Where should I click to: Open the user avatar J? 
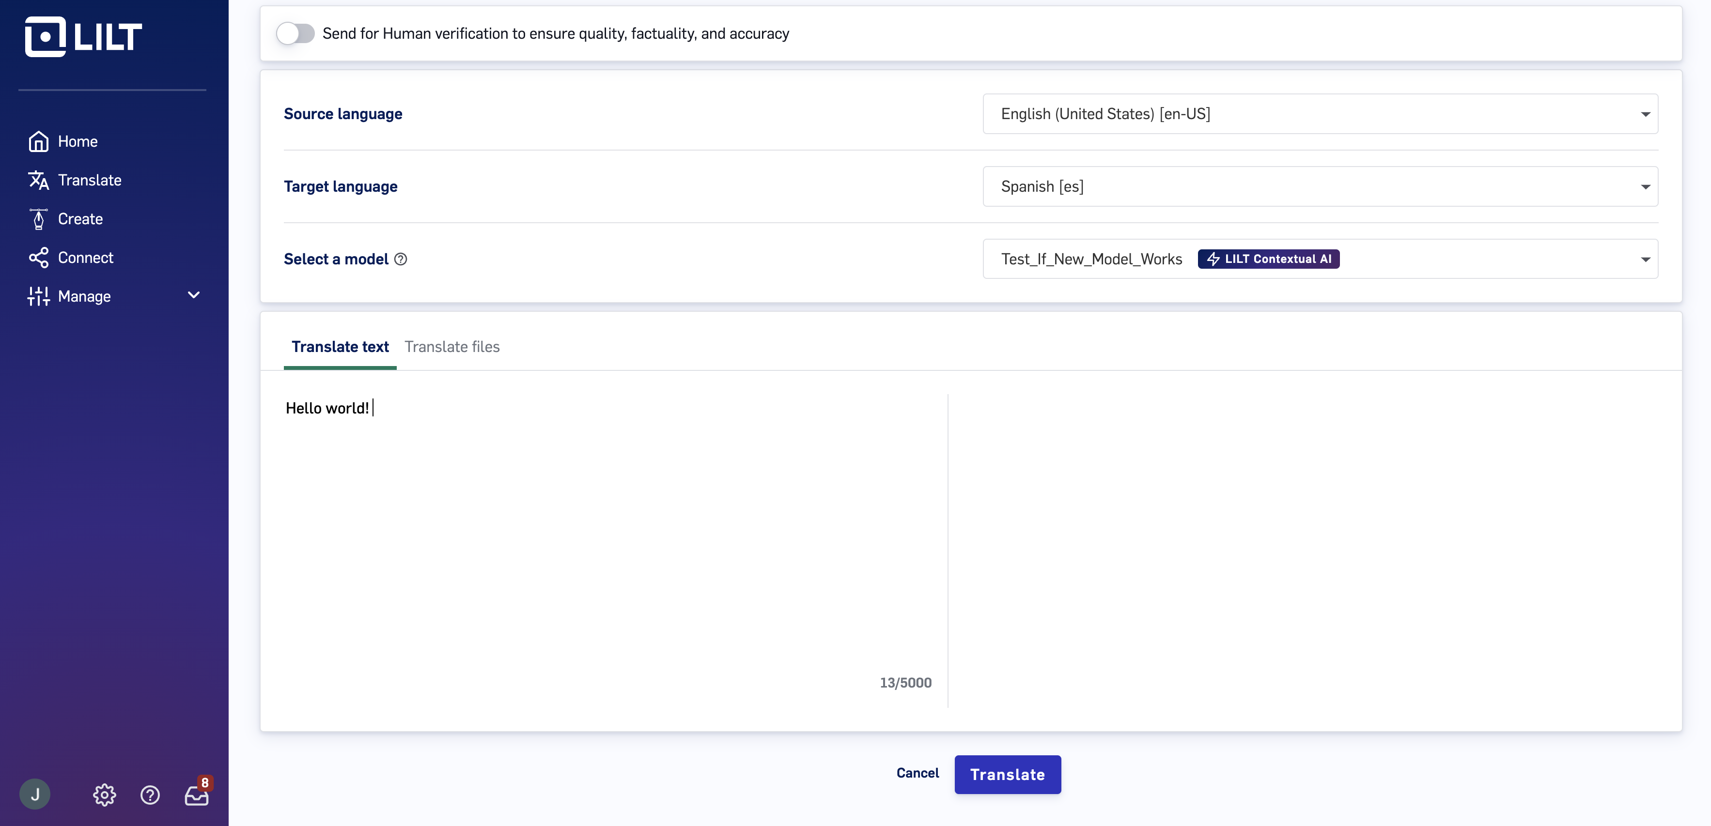35,794
